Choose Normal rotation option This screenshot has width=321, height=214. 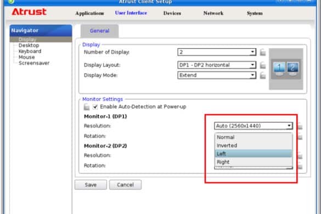(x=254, y=137)
